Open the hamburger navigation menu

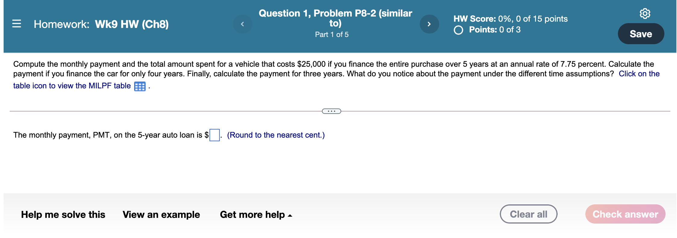click(x=17, y=24)
